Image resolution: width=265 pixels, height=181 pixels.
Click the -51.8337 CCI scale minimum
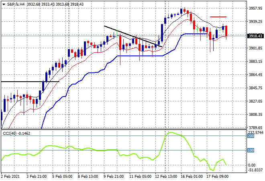(255, 170)
